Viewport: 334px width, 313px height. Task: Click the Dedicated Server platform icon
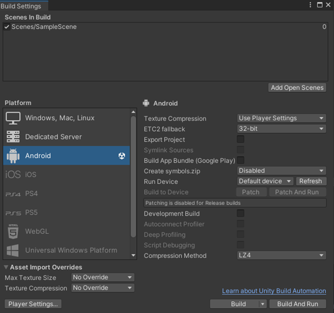[x=13, y=137]
